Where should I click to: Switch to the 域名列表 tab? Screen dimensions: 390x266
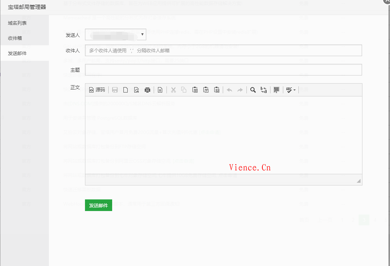point(17,23)
